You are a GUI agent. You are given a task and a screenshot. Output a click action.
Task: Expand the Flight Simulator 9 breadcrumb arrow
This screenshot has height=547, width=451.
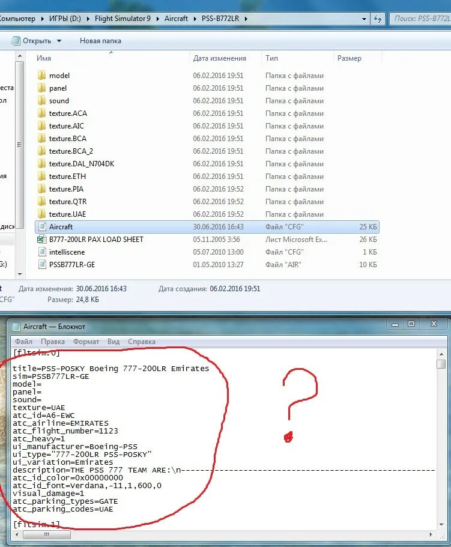click(158, 19)
